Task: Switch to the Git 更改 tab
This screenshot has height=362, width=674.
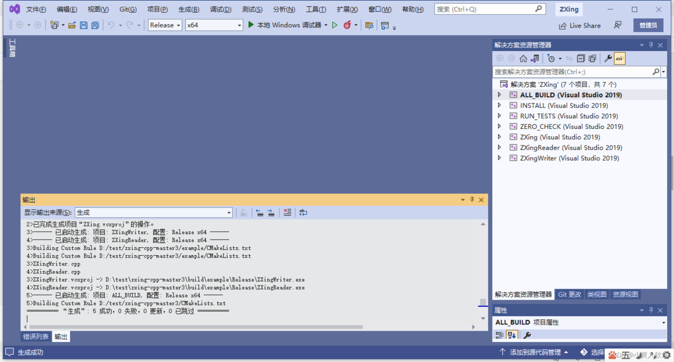Action: pyautogui.click(x=570, y=295)
